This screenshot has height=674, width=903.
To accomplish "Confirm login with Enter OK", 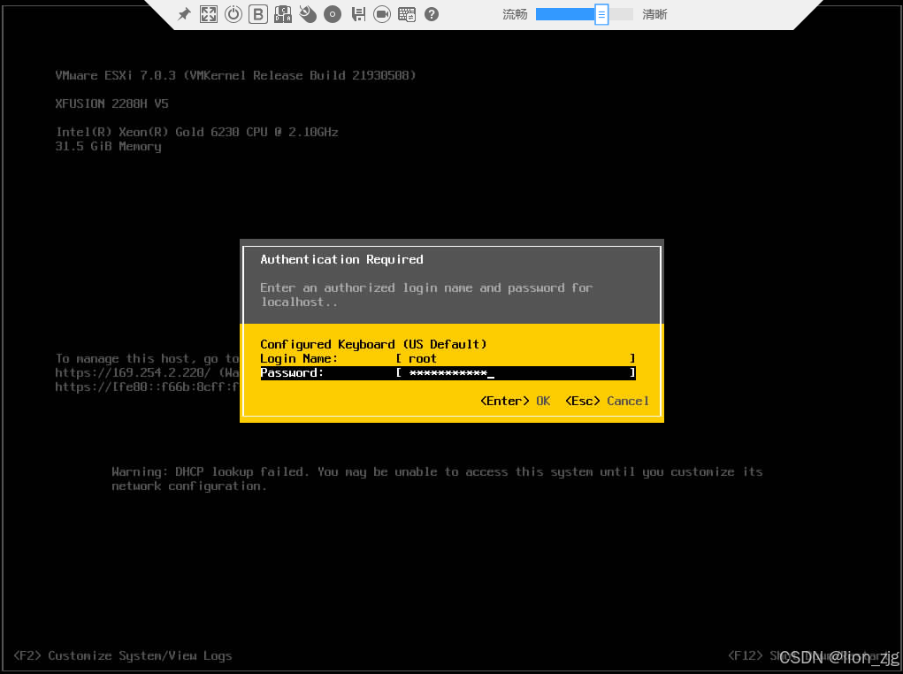I will (x=516, y=401).
